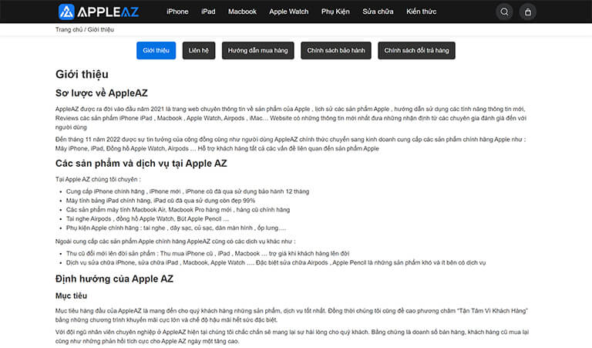Open the shopping bag cart icon
The image size is (592, 348).
click(528, 12)
